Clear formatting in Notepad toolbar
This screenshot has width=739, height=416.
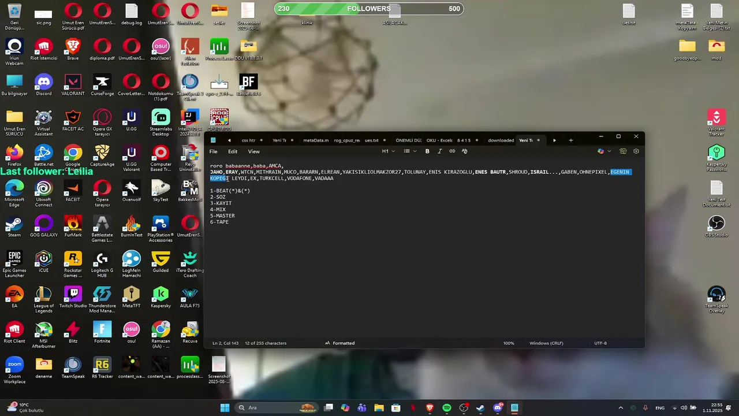click(x=464, y=151)
